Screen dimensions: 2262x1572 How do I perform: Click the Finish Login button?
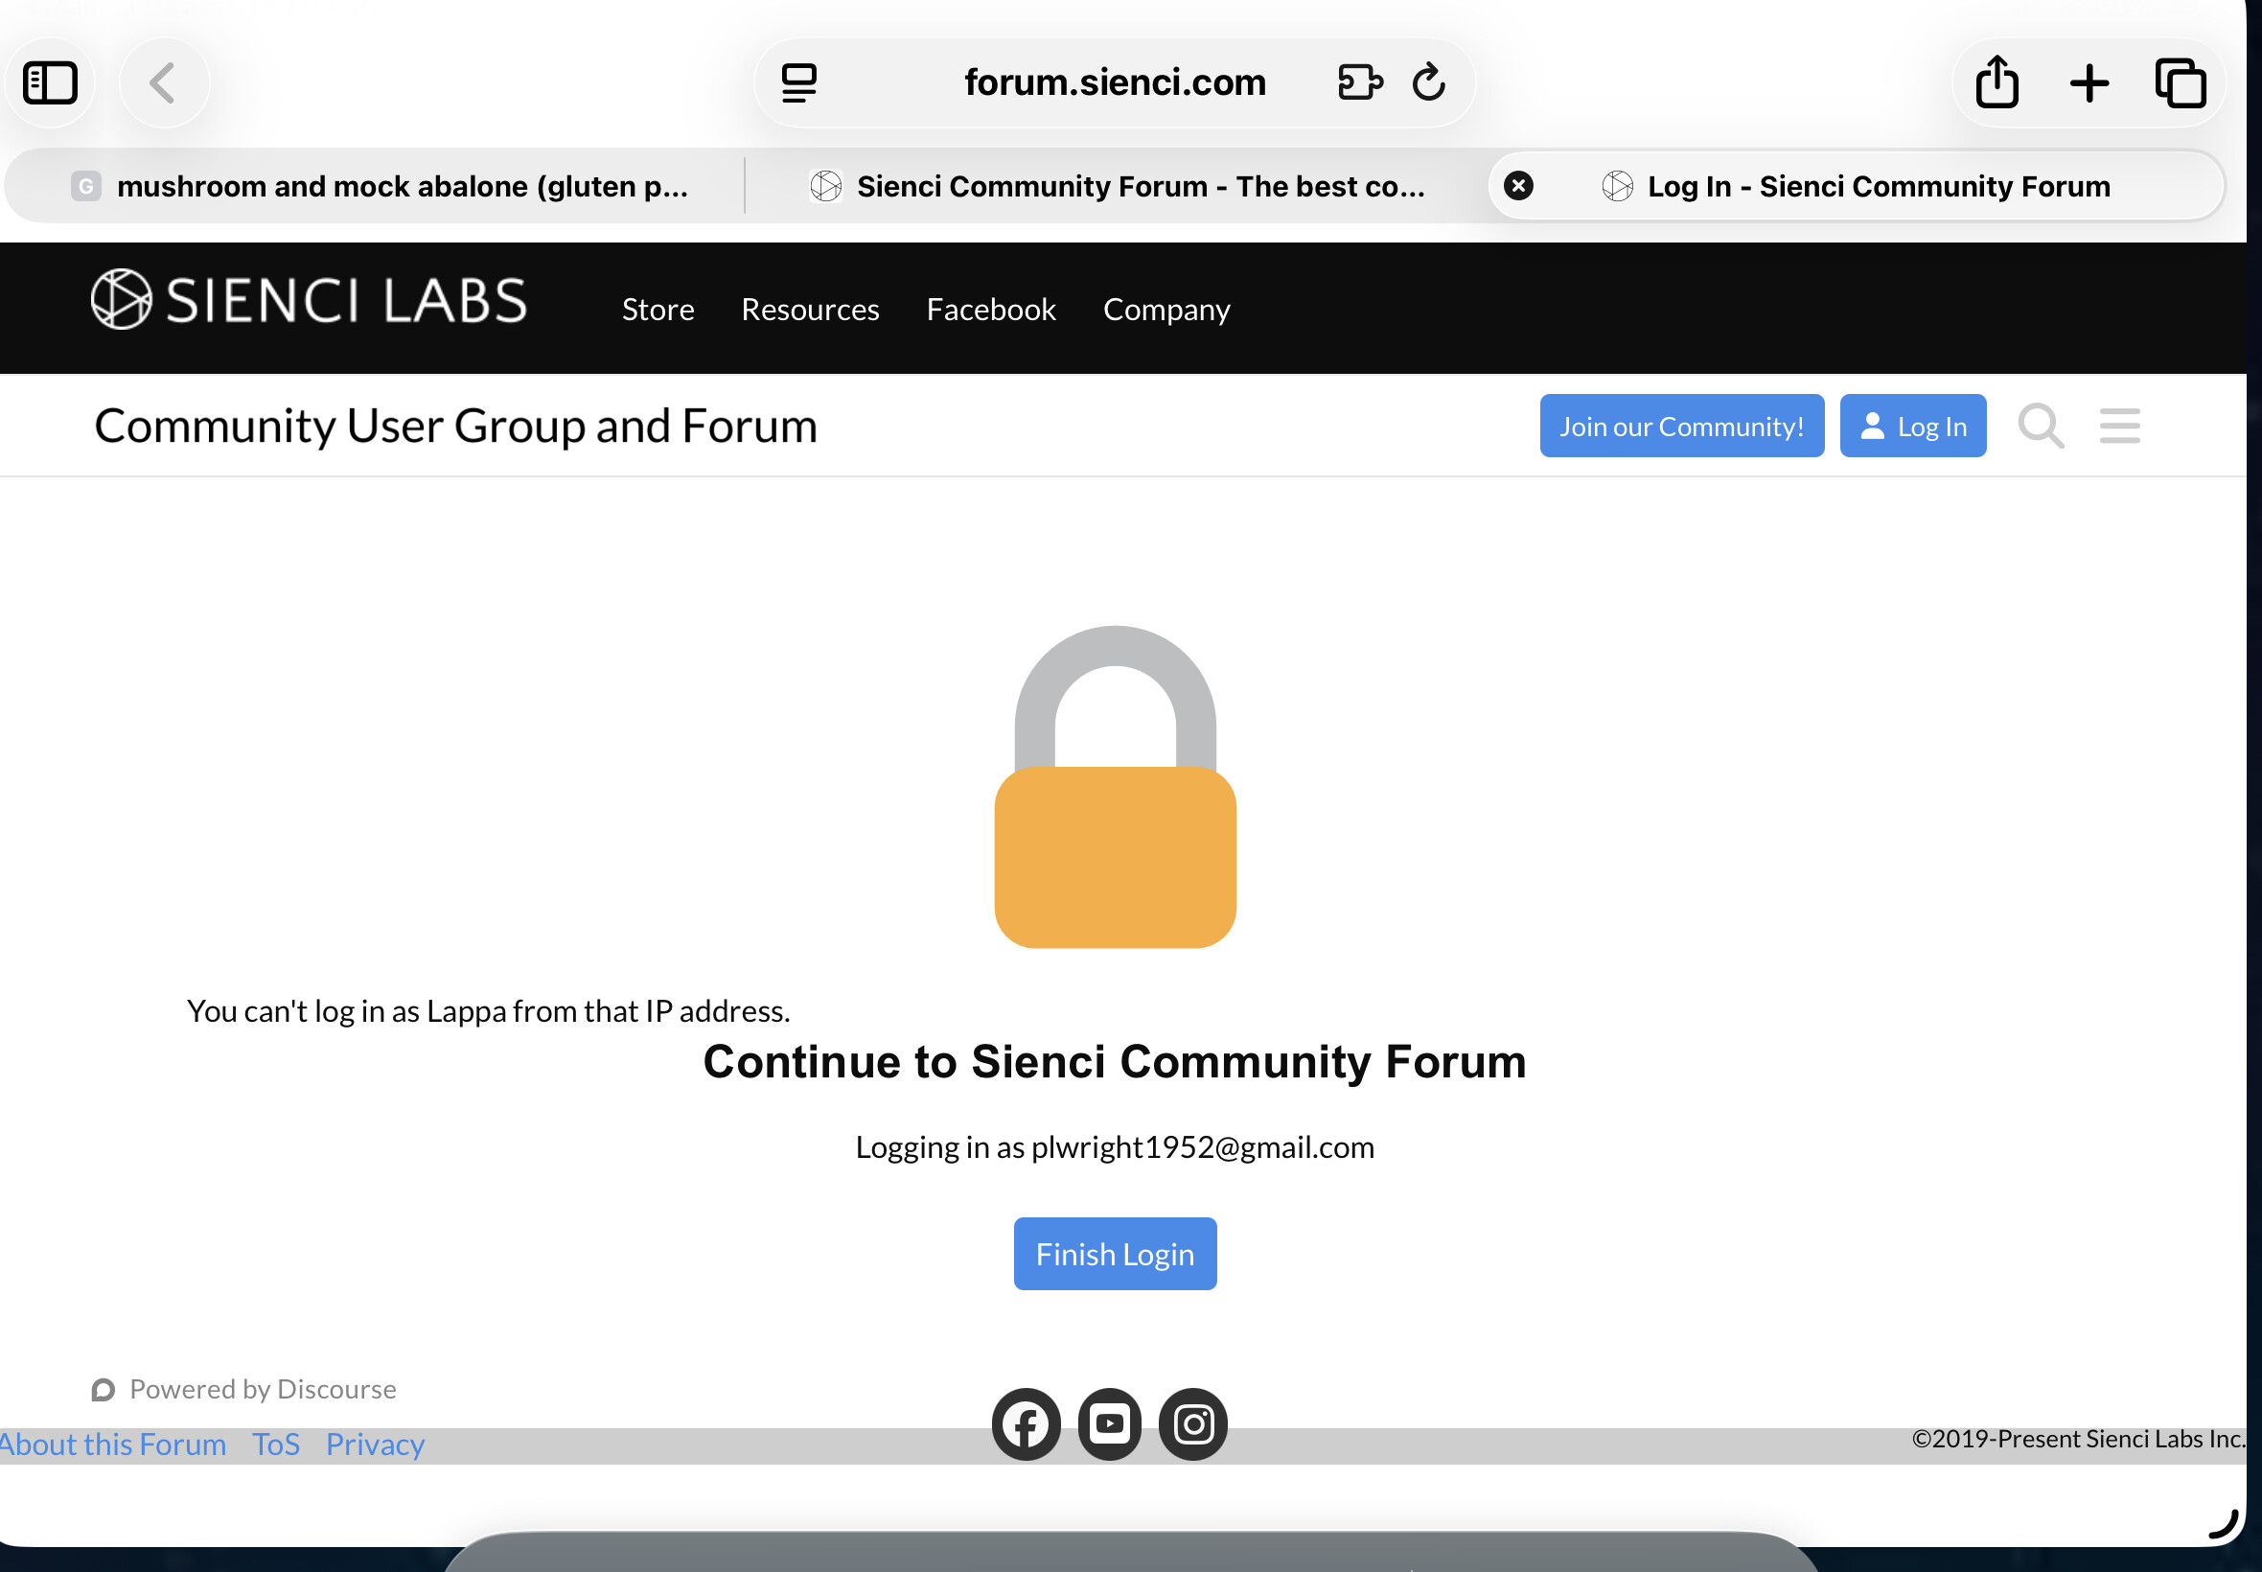tap(1115, 1254)
